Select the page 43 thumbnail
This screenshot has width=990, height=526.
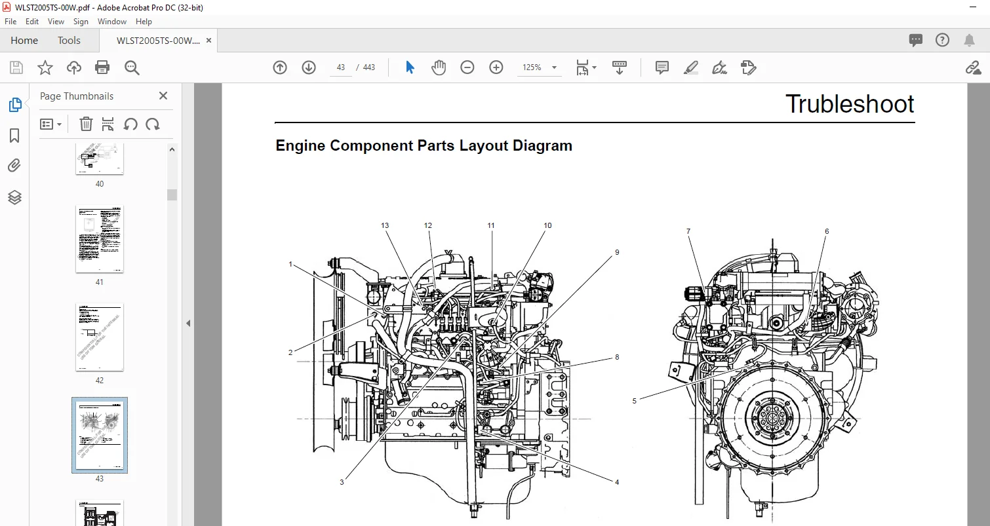tap(100, 435)
